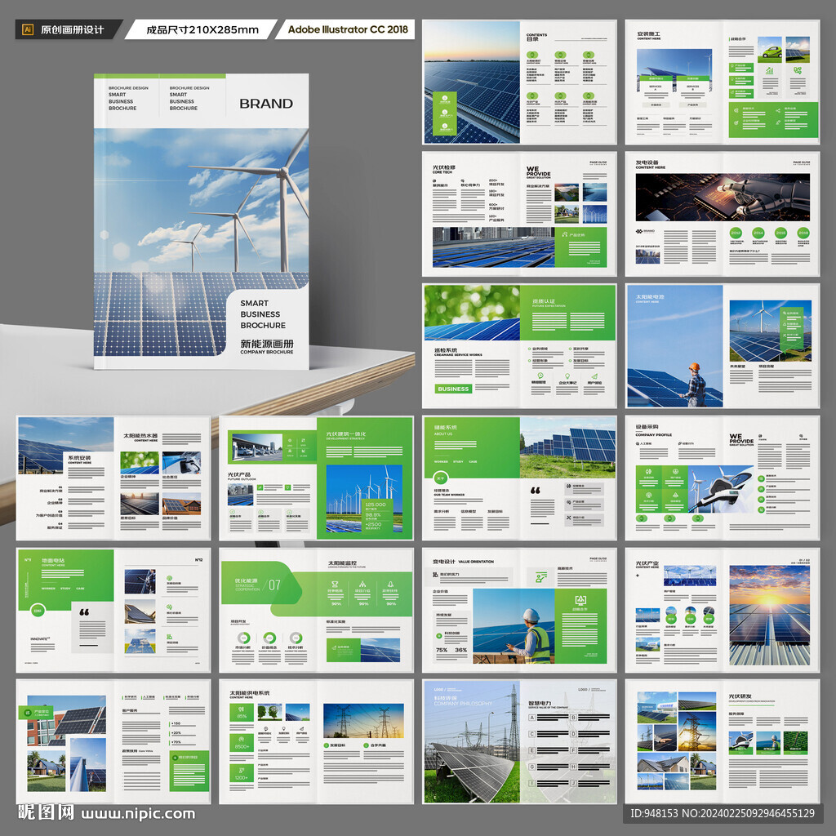Click the 储能系统 heading

click(x=445, y=428)
